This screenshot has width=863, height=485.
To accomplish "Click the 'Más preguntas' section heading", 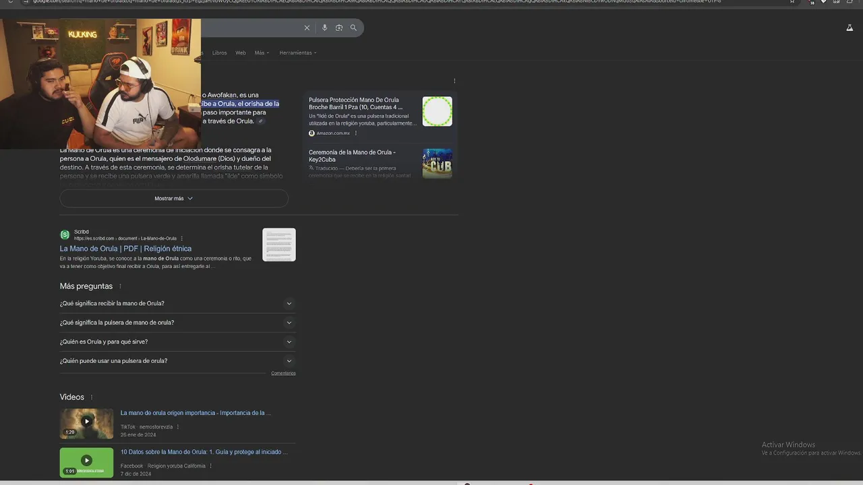I will [86, 286].
